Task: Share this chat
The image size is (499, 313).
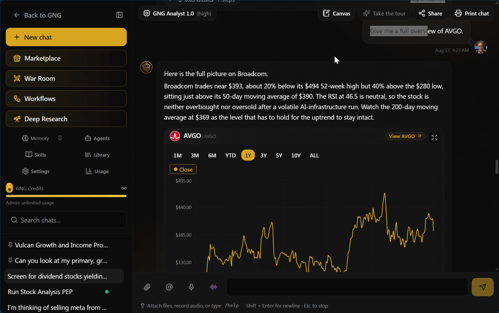Action: pyautogui.click(x=430, y=13)
